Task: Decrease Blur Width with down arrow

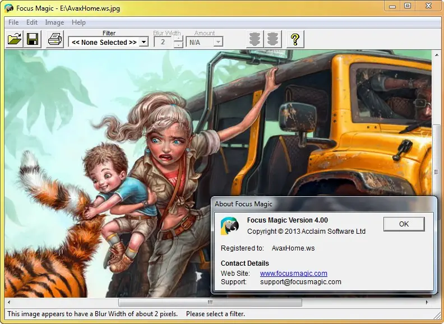Action: click(x=178, y=45)
